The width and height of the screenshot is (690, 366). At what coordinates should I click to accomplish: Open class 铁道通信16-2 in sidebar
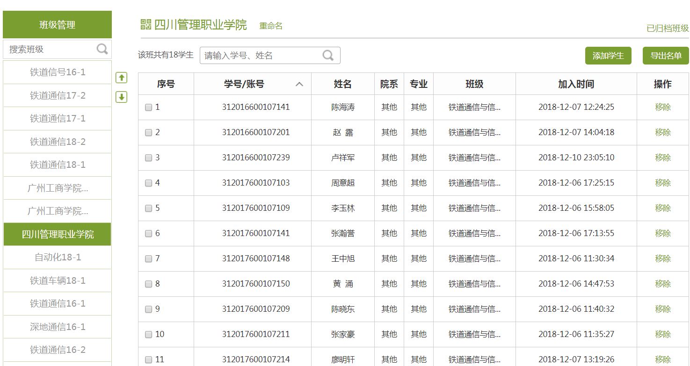[x=58, y=350]
